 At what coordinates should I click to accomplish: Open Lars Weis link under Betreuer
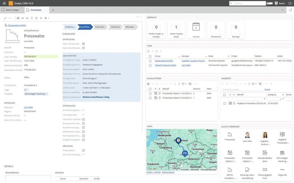pos(28,107)
